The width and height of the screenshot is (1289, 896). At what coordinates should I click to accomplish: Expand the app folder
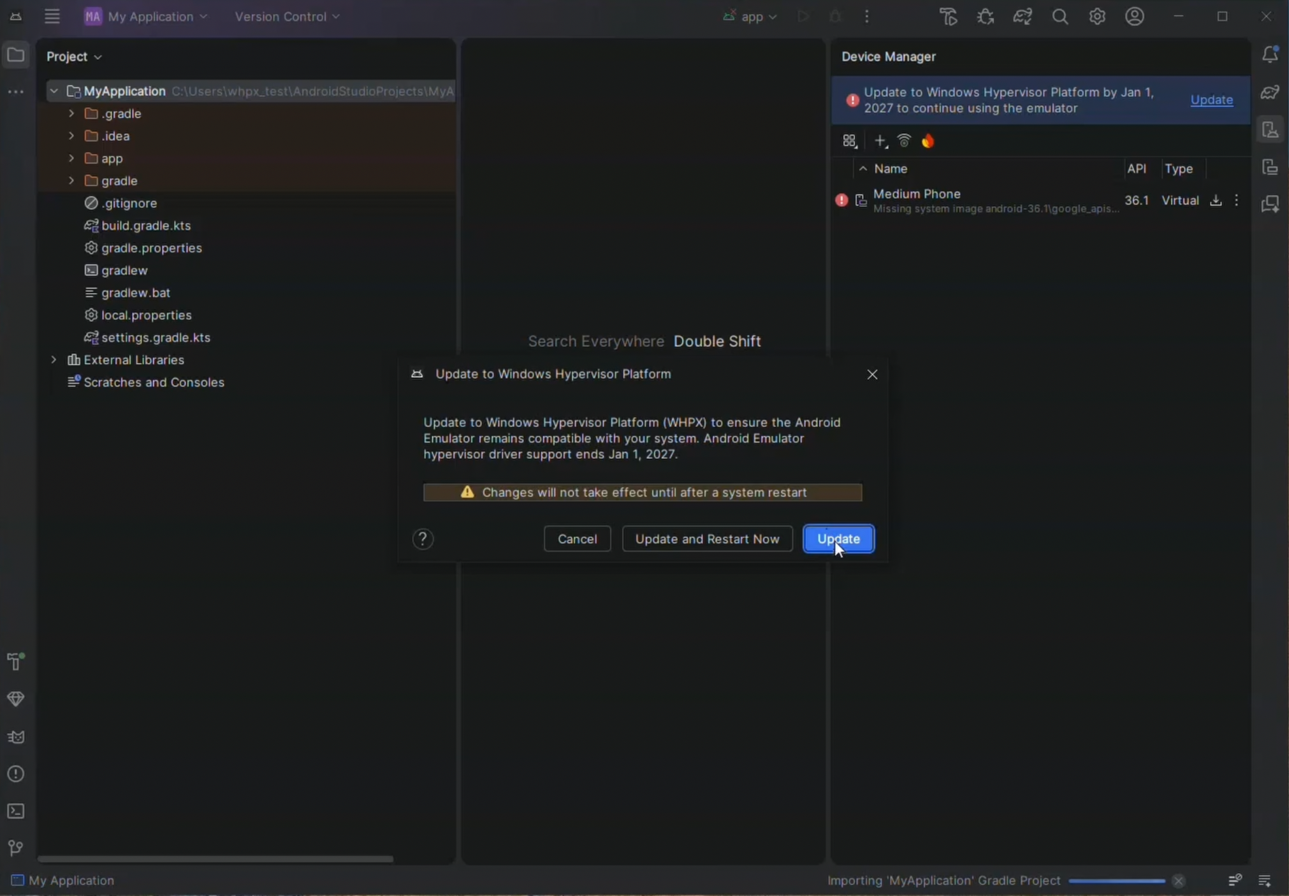pyautogui.click(x=71, y=158)
